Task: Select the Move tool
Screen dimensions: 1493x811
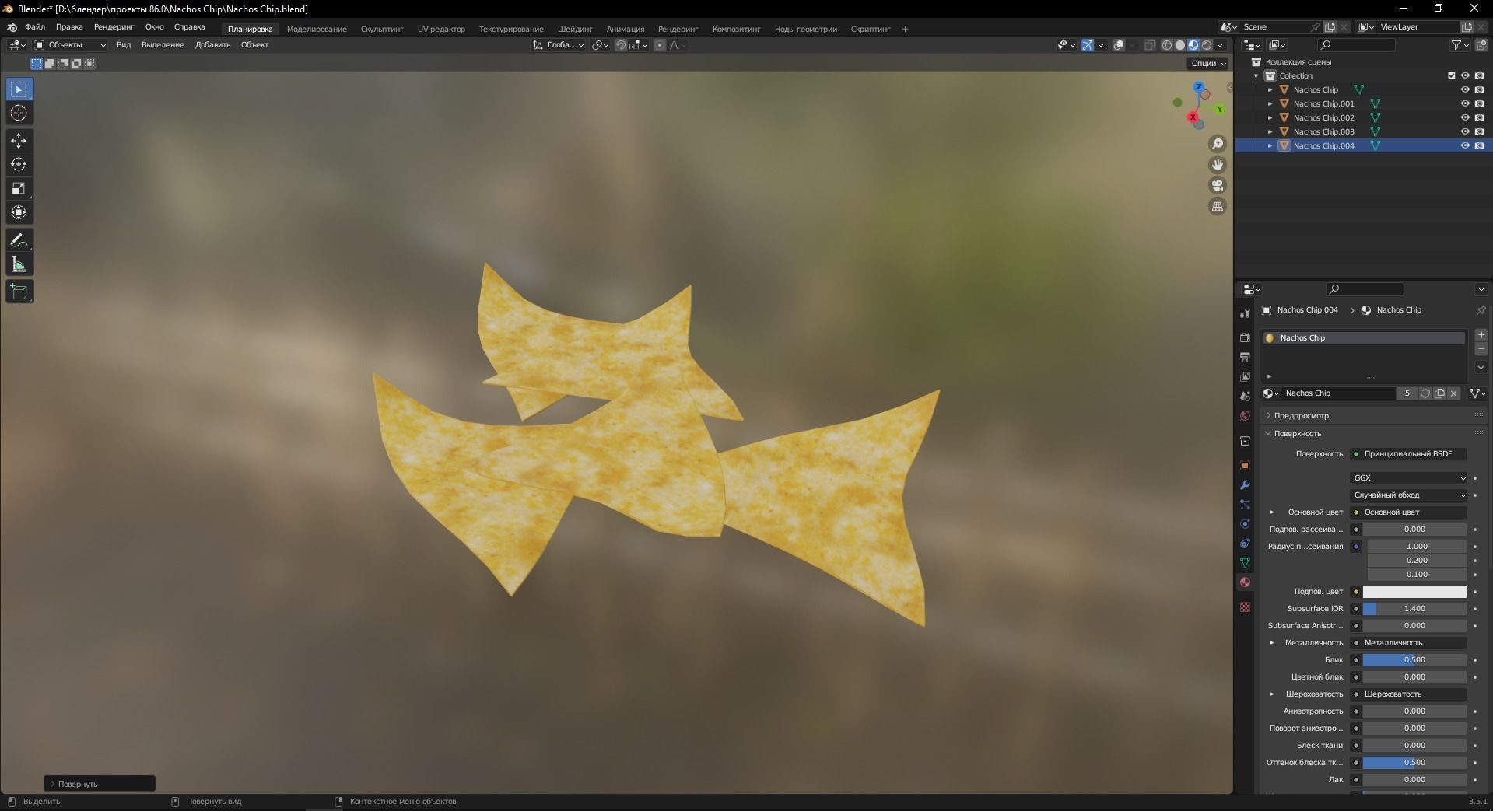Action: tap(19, 141)
